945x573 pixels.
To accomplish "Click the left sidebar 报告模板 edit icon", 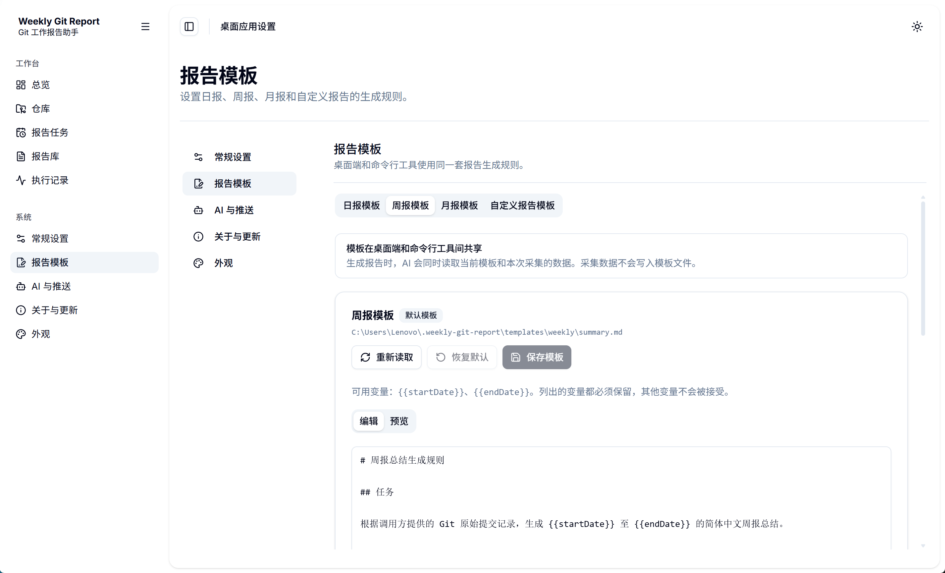I will coord(21,262).
